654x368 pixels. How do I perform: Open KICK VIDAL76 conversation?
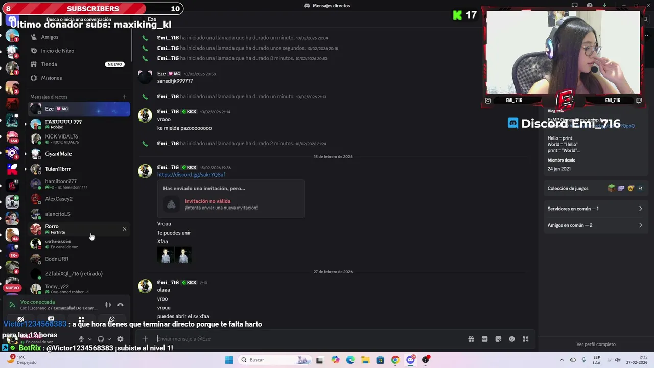click(79, 139)
